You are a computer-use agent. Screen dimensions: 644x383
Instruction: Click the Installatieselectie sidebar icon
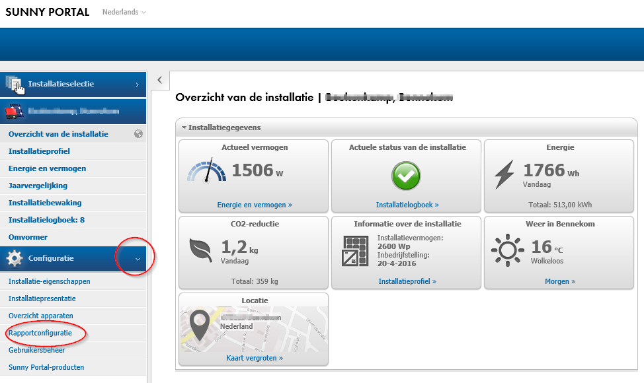[x=14, y=83]
